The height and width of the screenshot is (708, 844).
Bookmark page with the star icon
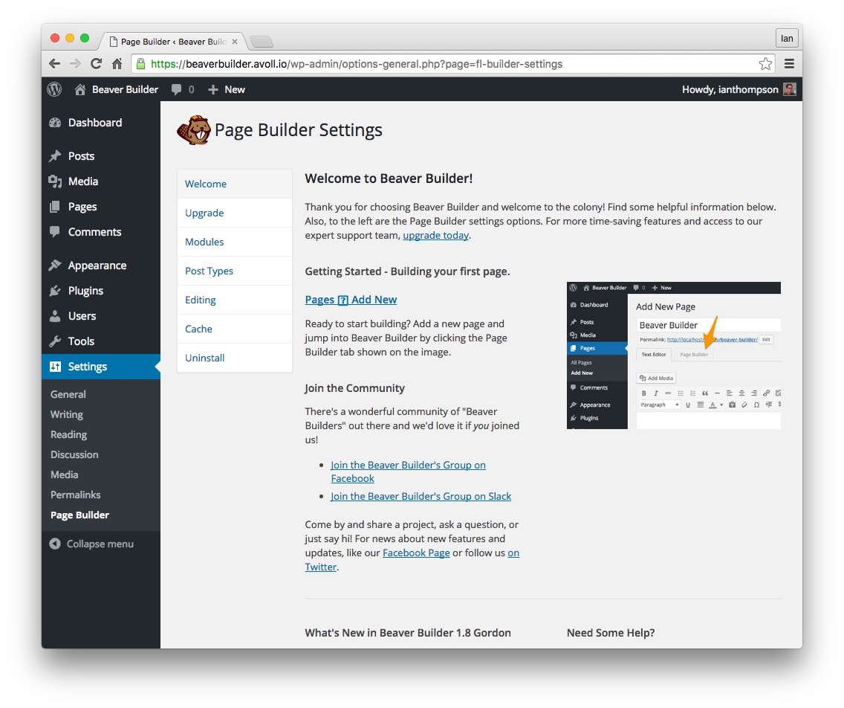(765, 63)
